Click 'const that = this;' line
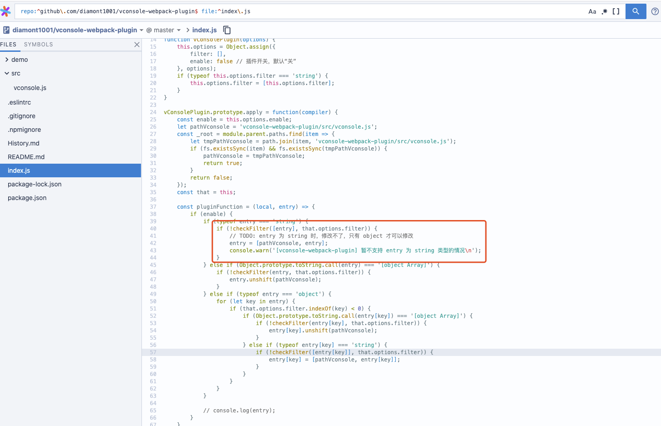661x426 pixels. [x=207, y=192]
